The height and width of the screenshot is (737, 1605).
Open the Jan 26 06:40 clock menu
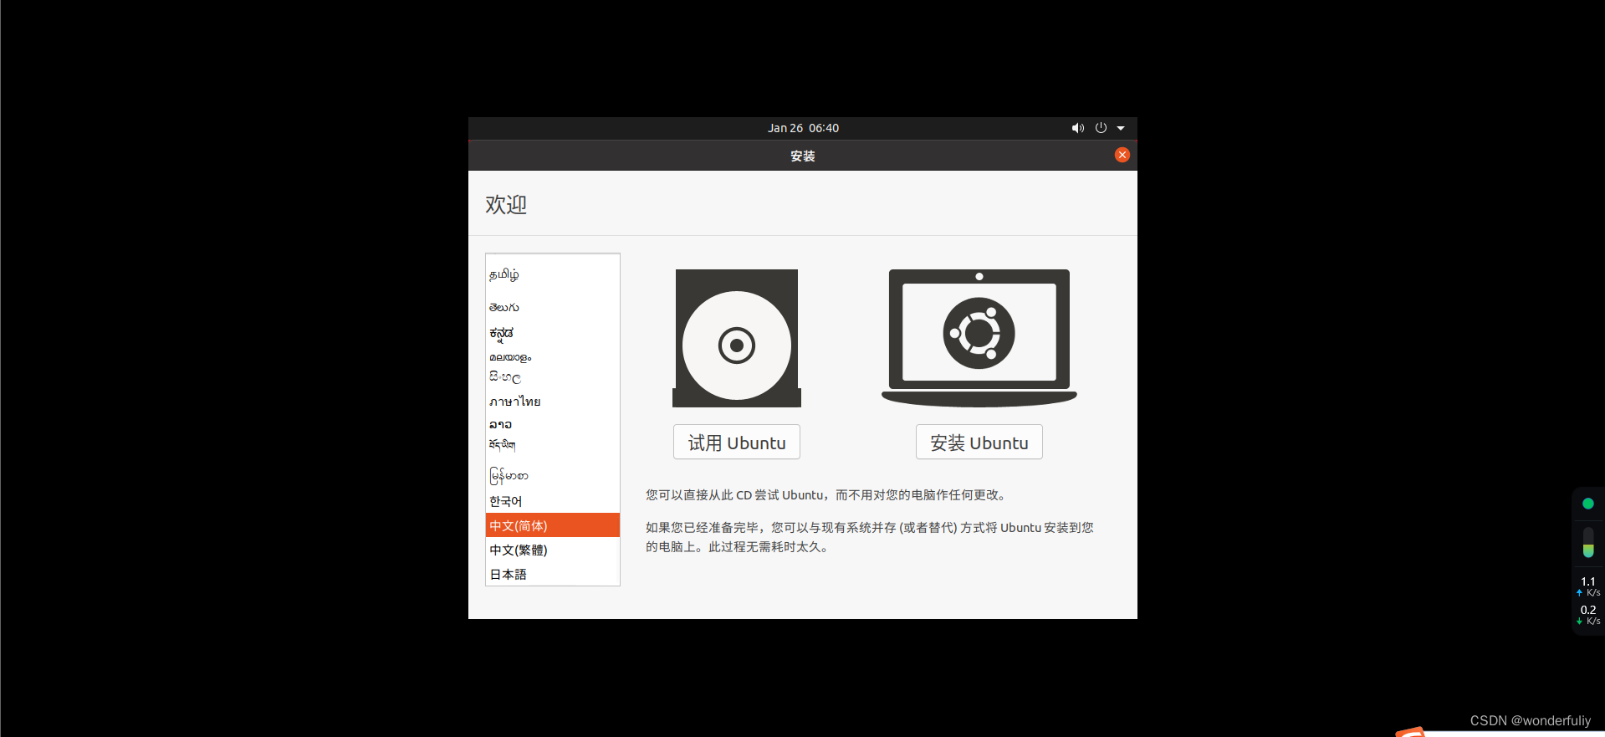point(803,128)
